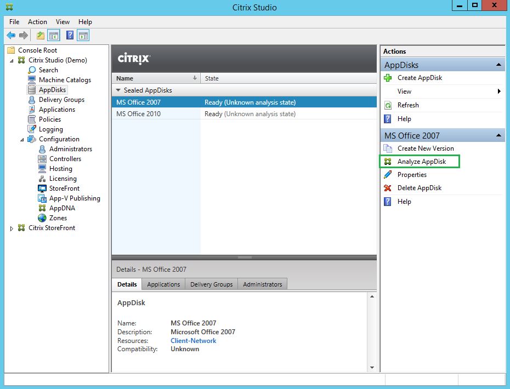Collapse the Configuration tree node
510x389 pixels.
click(x=22, y=140)
